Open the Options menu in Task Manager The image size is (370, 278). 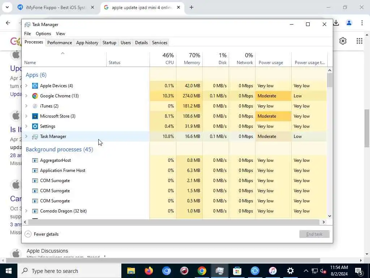click(x=43, y=34)
